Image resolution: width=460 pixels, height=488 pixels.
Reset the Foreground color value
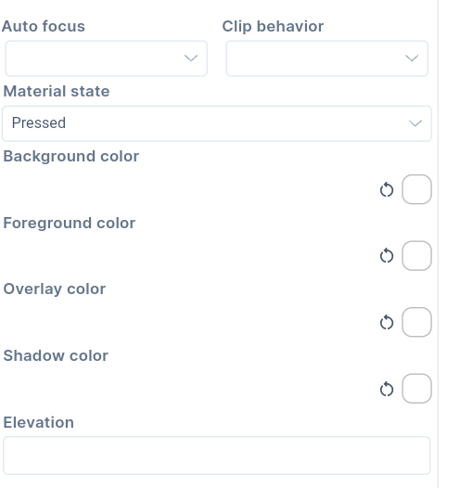[x=387, y=256]
